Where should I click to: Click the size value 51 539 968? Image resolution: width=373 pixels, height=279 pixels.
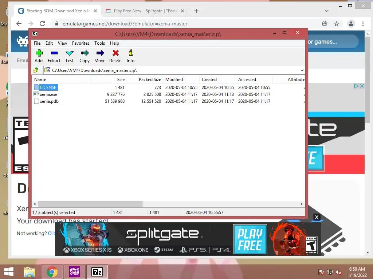coord(115,101)
